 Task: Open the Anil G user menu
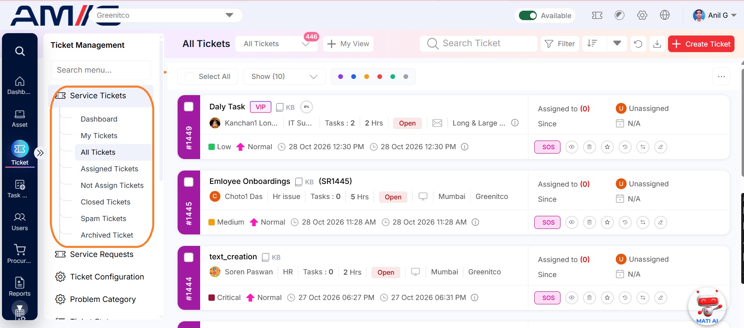pyautogui.click(x=715, y=15)
